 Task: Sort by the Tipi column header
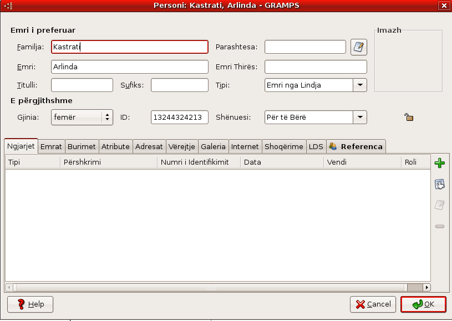33,162
